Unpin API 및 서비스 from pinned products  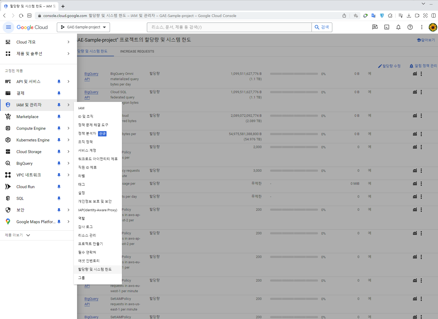[x=59, y=81]
